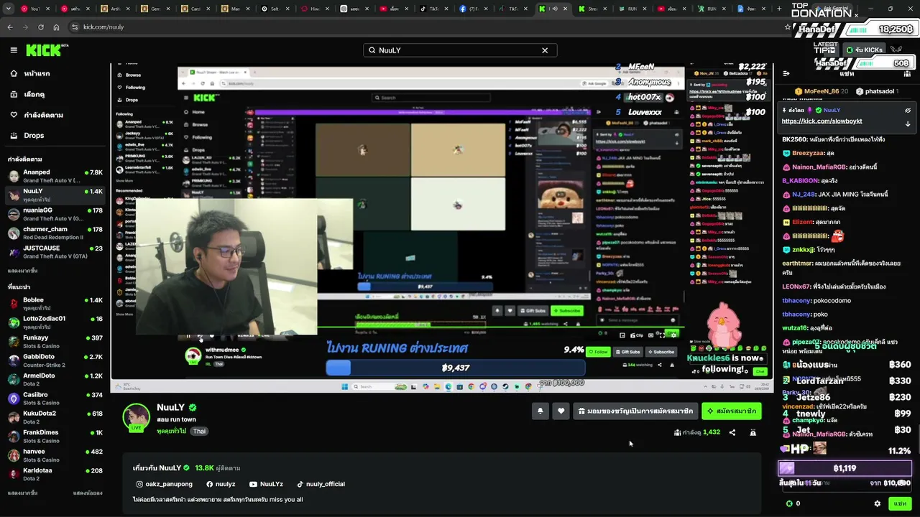
Task: Switch to the Salt browser tab
Action: [275, 9]
